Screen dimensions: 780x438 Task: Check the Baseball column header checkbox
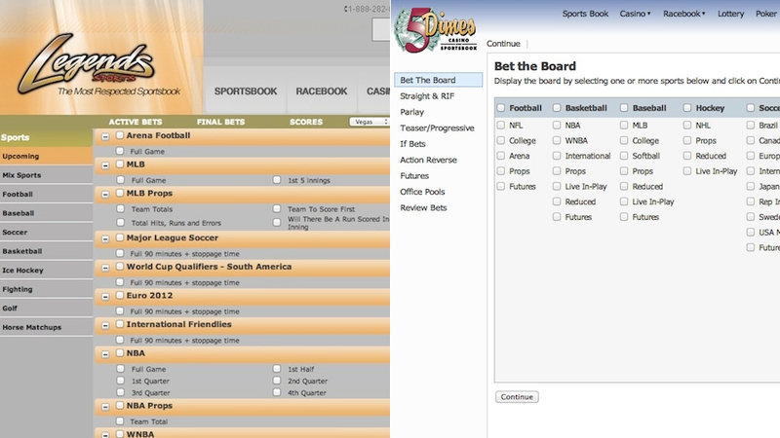(624, 108)
